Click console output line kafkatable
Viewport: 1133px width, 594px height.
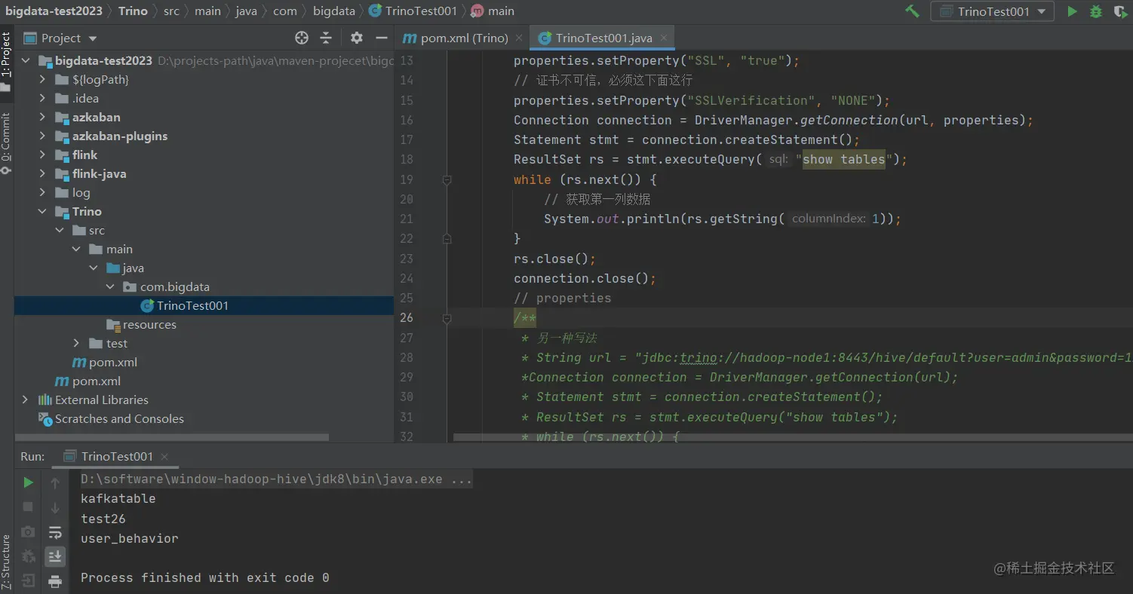(x=118, y=498)
